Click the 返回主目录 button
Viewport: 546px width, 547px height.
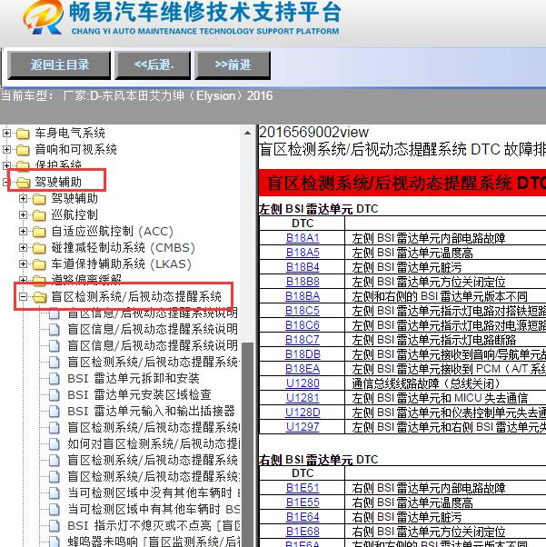click(59, 65)
